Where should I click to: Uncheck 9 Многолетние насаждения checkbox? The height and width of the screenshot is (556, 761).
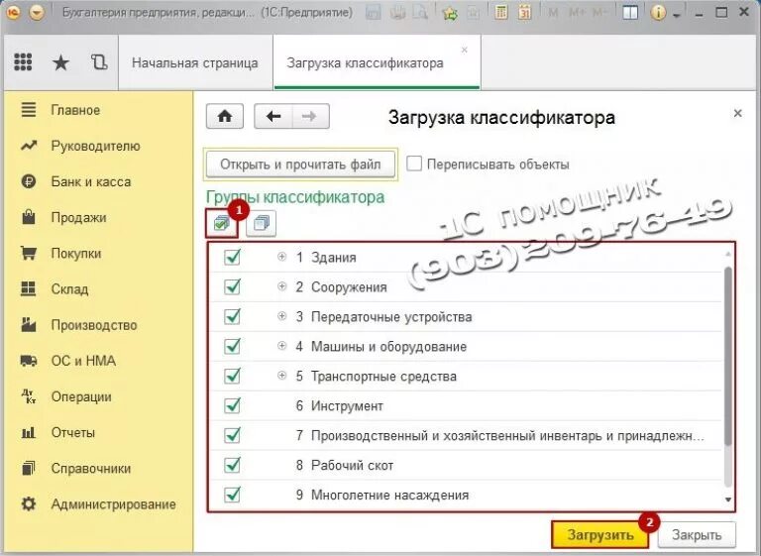pos(233,495)
